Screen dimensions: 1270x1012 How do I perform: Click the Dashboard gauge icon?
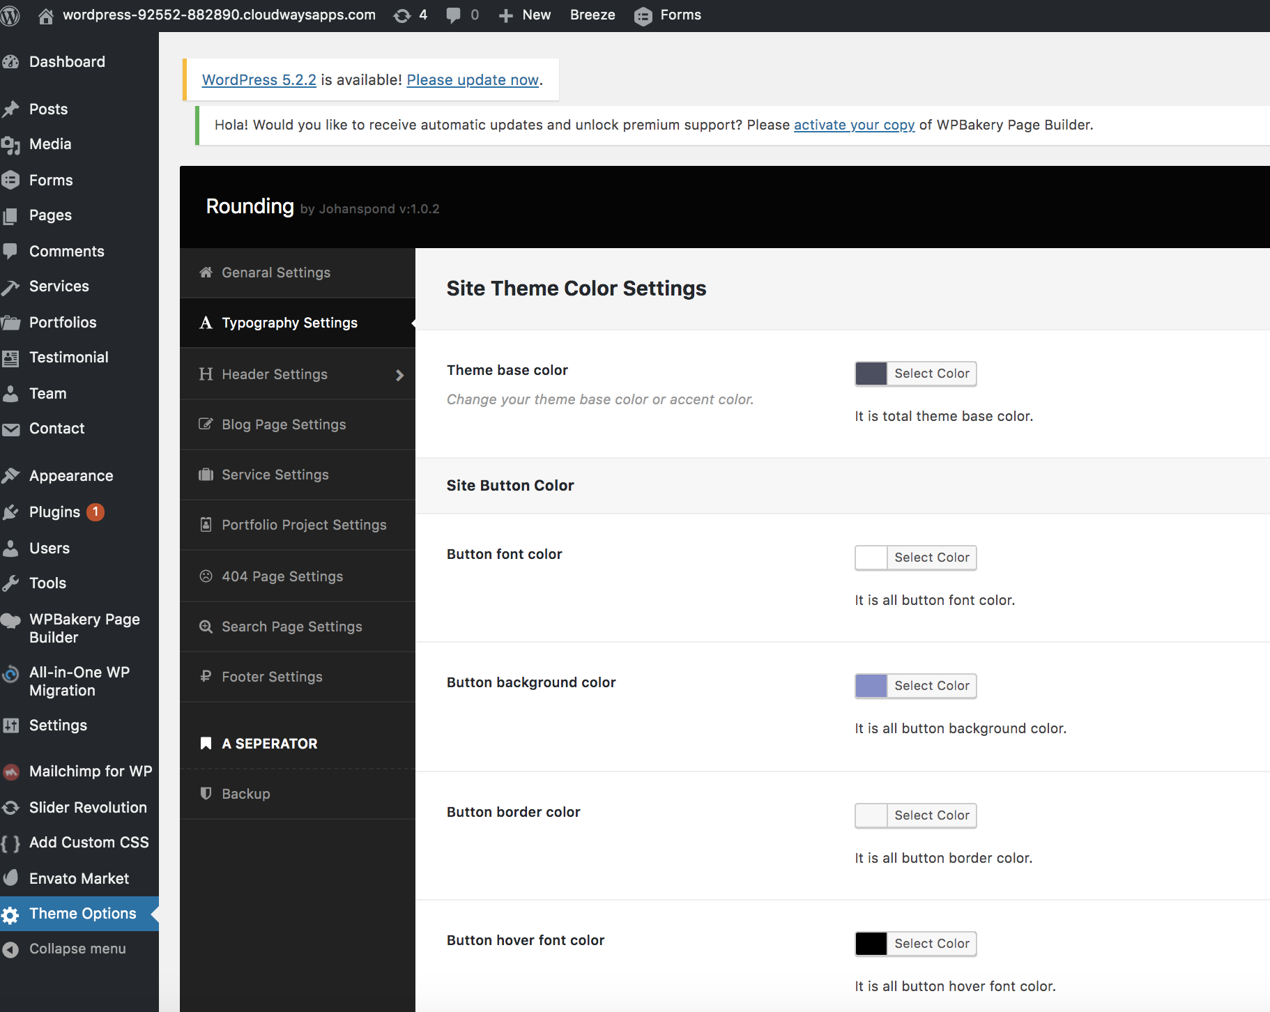pyautogui.click(x=10, y=62)
